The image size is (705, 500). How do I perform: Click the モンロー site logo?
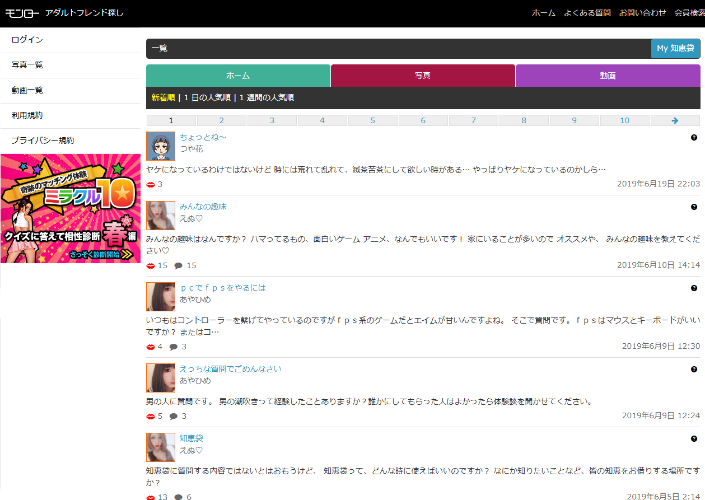tap(22, 13)
